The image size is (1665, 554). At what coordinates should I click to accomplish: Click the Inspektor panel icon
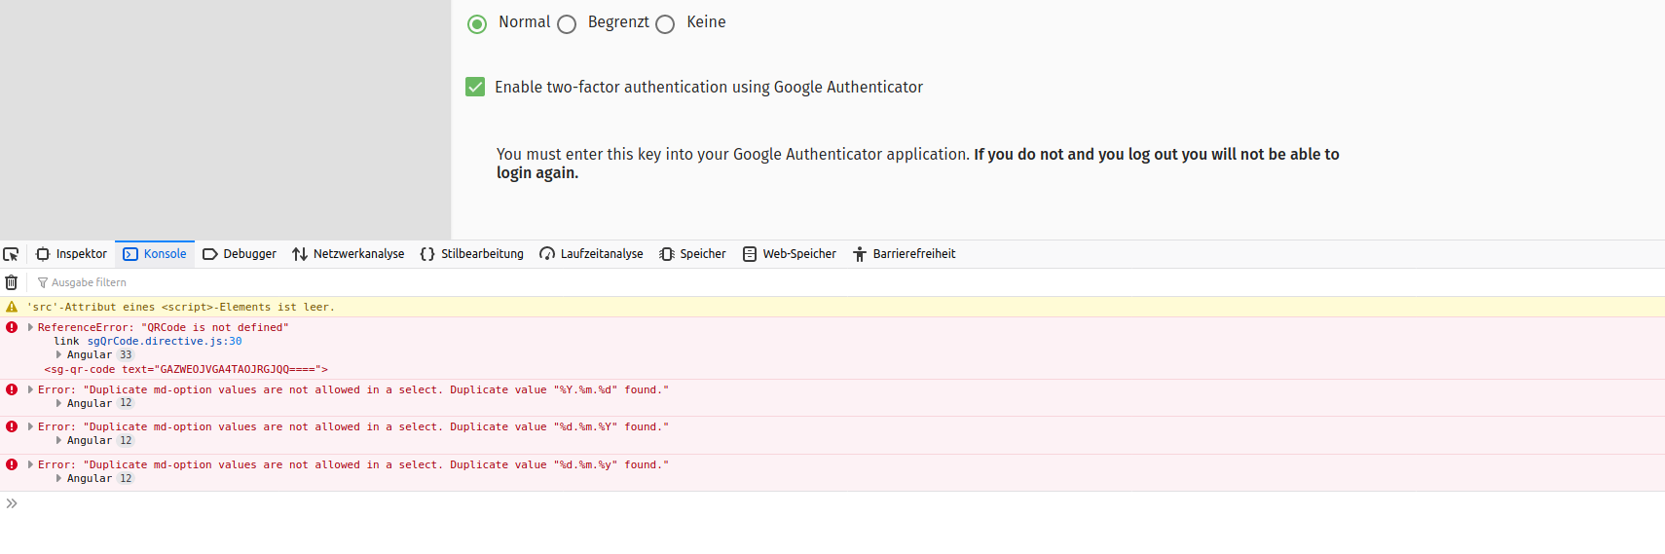pos(43,254)
